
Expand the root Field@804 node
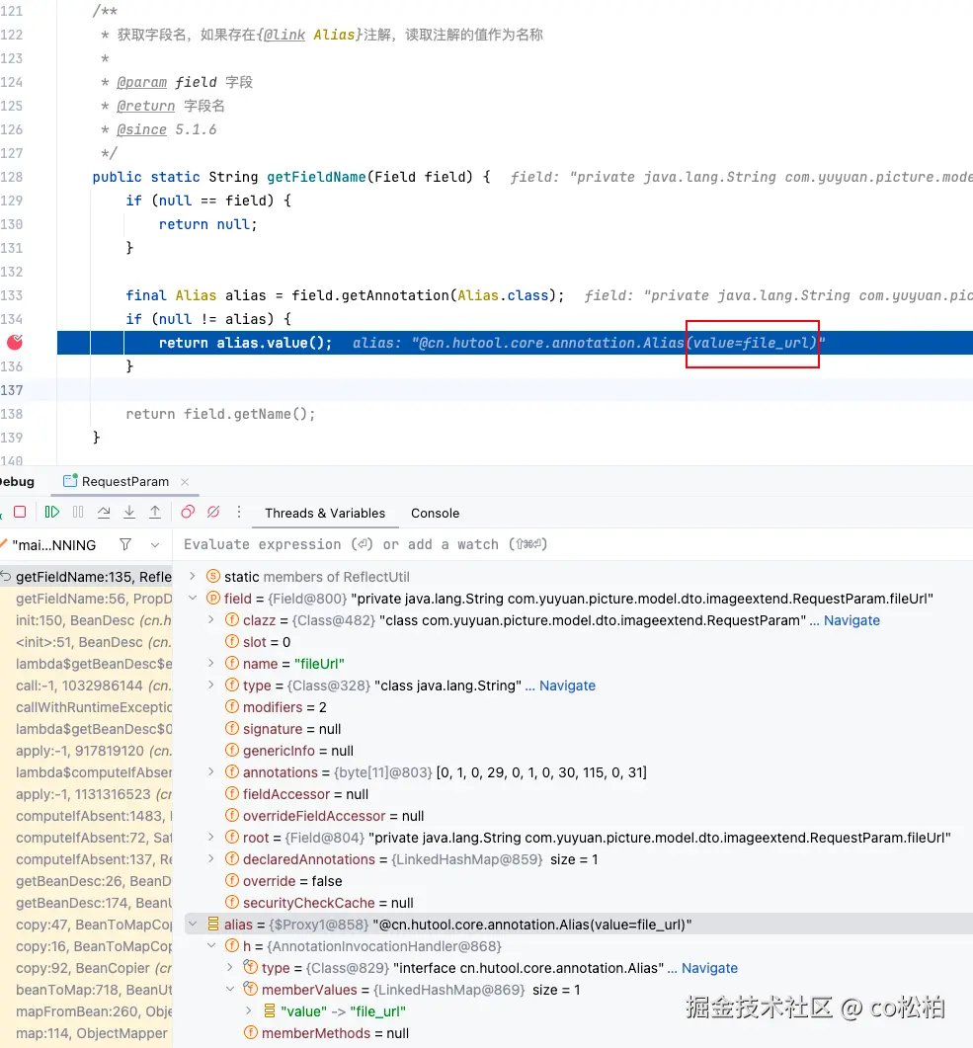(x=211, y=837)
